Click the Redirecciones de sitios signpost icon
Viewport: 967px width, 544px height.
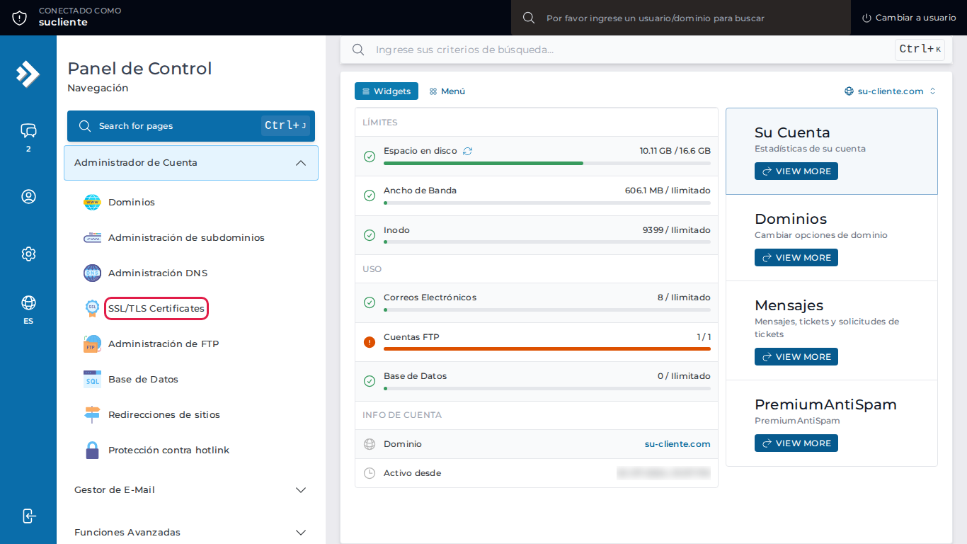(x=92, y=415)
